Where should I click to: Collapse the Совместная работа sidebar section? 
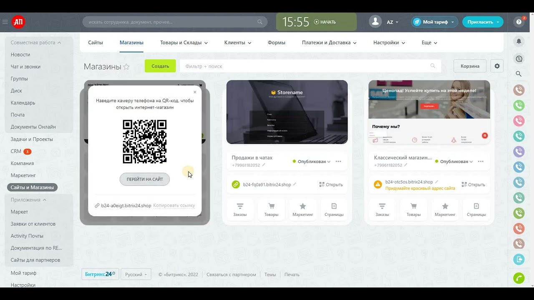click(x=36, y=42)
